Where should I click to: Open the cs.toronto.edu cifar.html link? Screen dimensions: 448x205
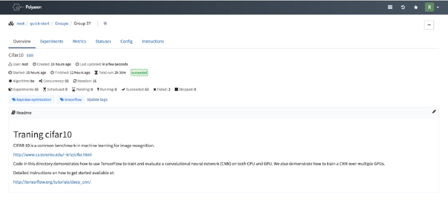53,155
